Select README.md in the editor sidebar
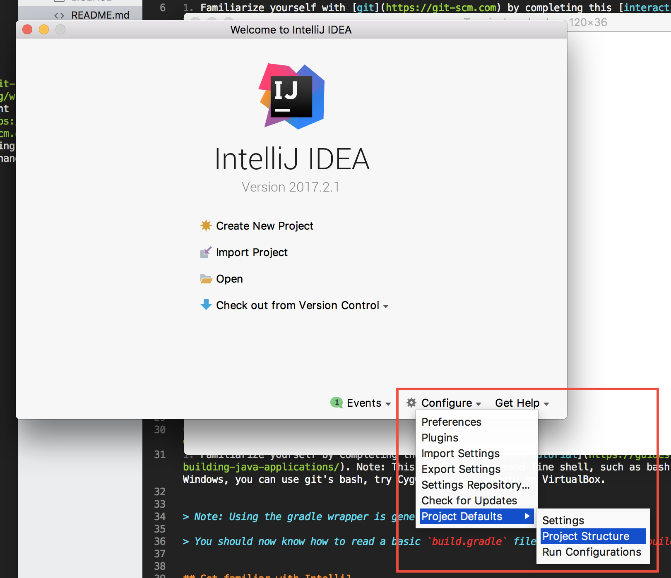 pos(100,15)
